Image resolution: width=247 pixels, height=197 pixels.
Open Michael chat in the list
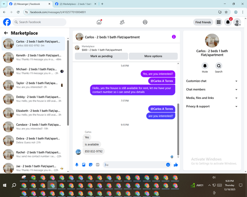pos(33,71)
